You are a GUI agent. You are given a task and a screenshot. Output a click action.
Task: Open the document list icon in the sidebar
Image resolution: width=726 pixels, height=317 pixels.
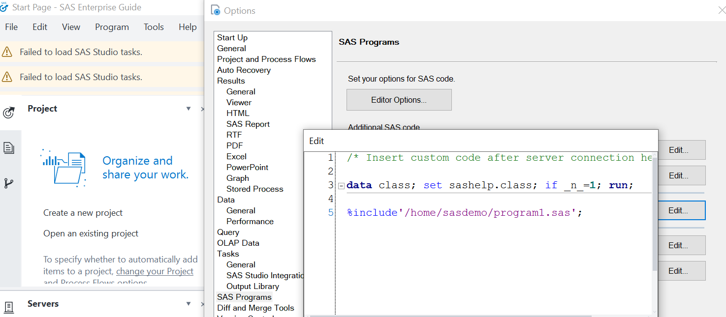[x=8, y=148]
